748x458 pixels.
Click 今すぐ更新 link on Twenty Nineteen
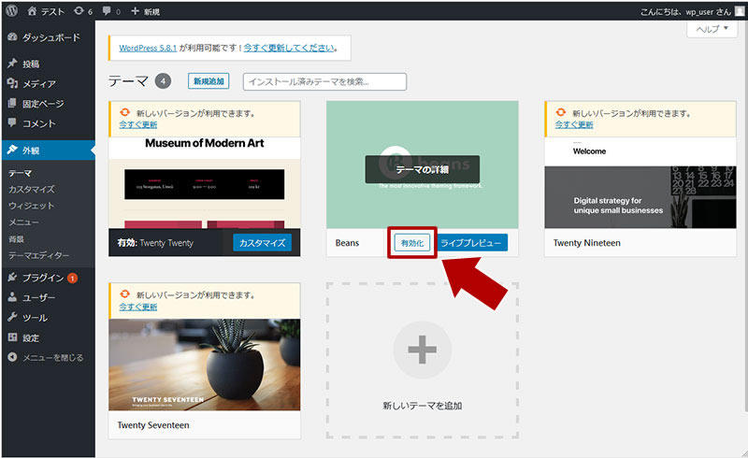click(574, 124)
